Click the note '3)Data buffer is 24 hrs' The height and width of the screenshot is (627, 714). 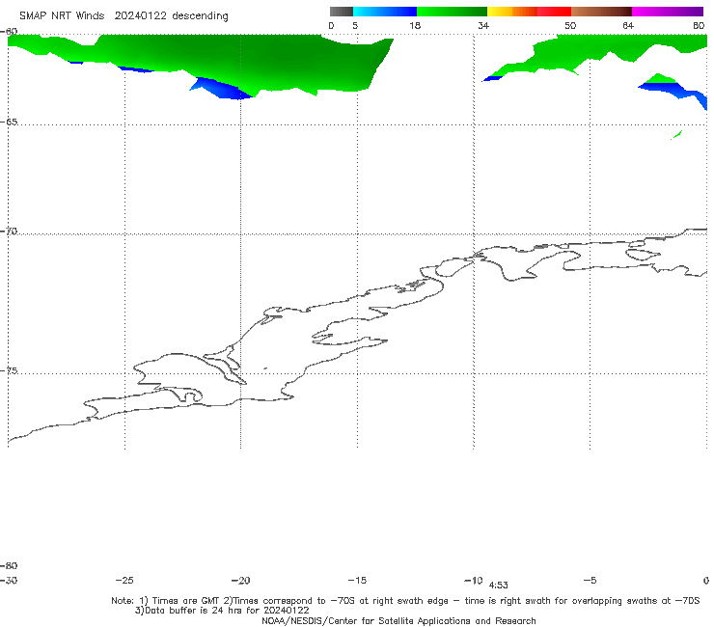(x=222, y=611)
